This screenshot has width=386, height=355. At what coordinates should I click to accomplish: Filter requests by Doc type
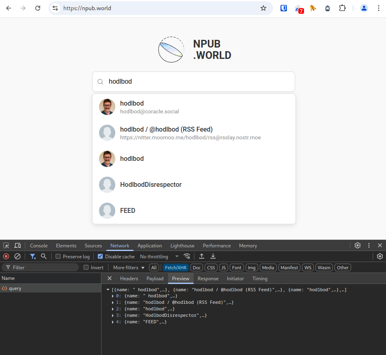[196, 268]
